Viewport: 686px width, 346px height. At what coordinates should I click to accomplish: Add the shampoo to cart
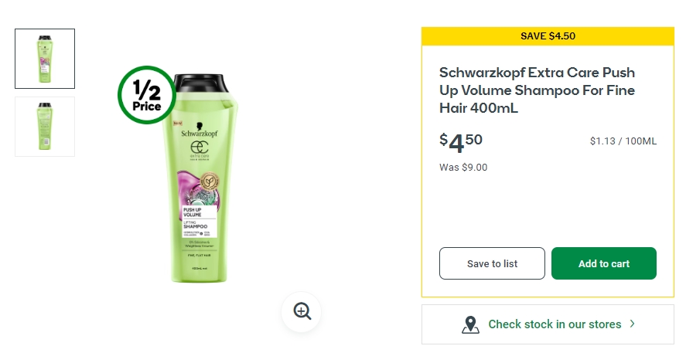click(604, 263)
